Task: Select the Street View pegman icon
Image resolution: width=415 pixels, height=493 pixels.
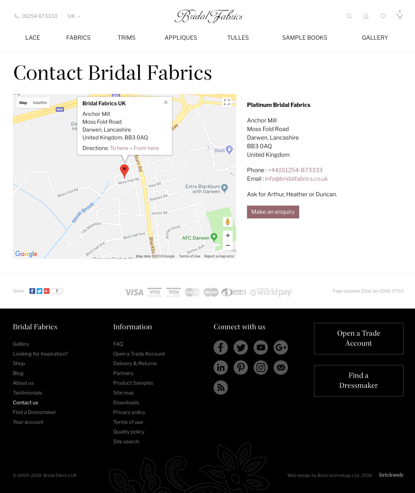Action: point(228,222)
